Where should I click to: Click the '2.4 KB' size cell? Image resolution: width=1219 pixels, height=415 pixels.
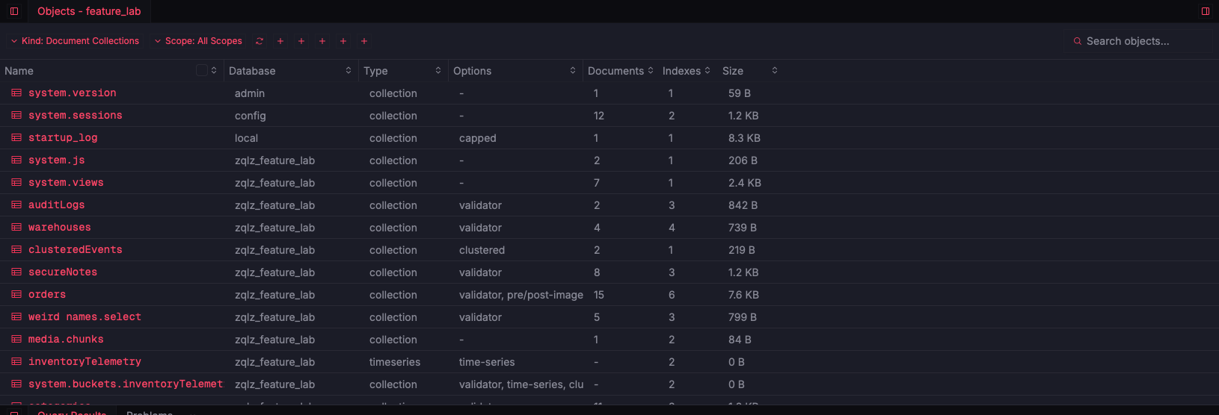[x=745, y=183]
